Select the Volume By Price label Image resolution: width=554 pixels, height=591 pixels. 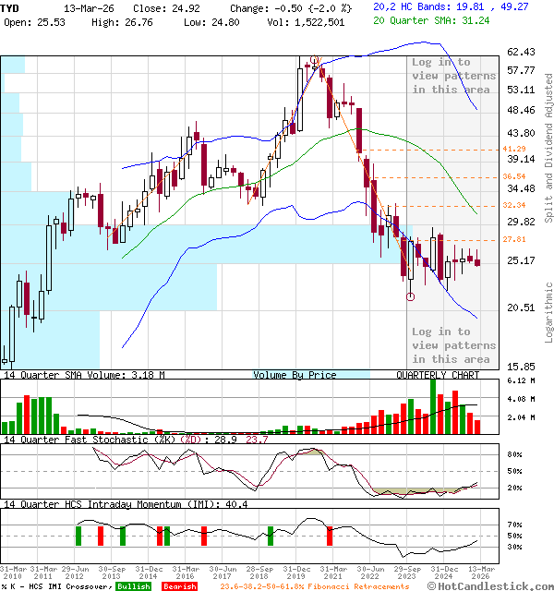tap(295, 375)
